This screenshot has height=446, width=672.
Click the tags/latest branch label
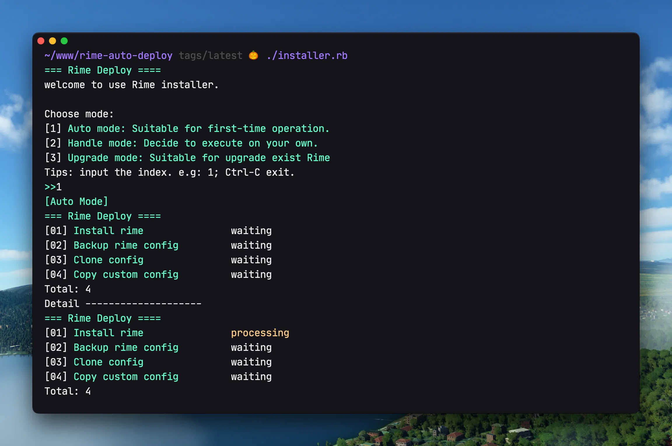[x=210, y=55]
